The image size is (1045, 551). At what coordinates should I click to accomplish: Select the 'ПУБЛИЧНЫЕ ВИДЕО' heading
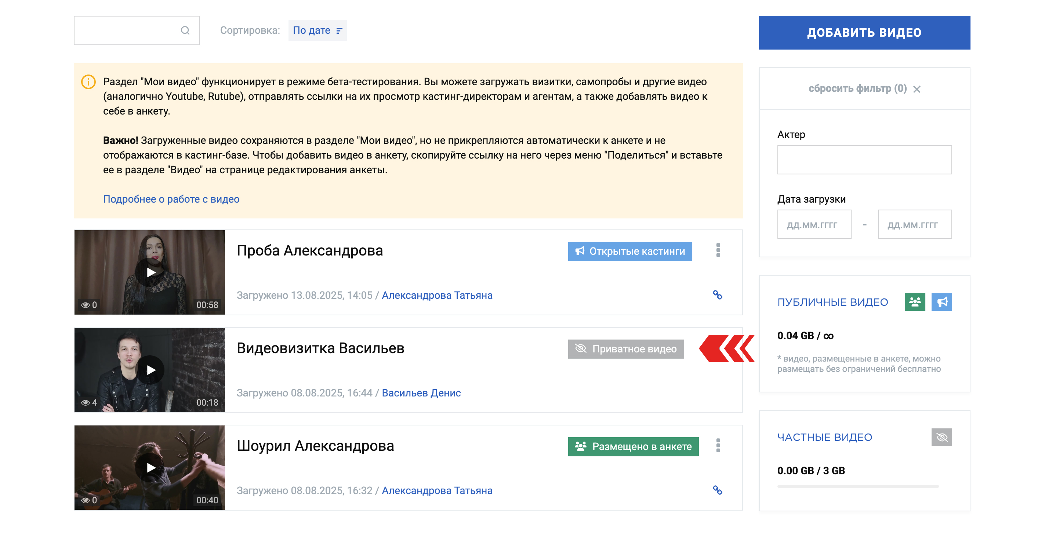click(832, 302)
